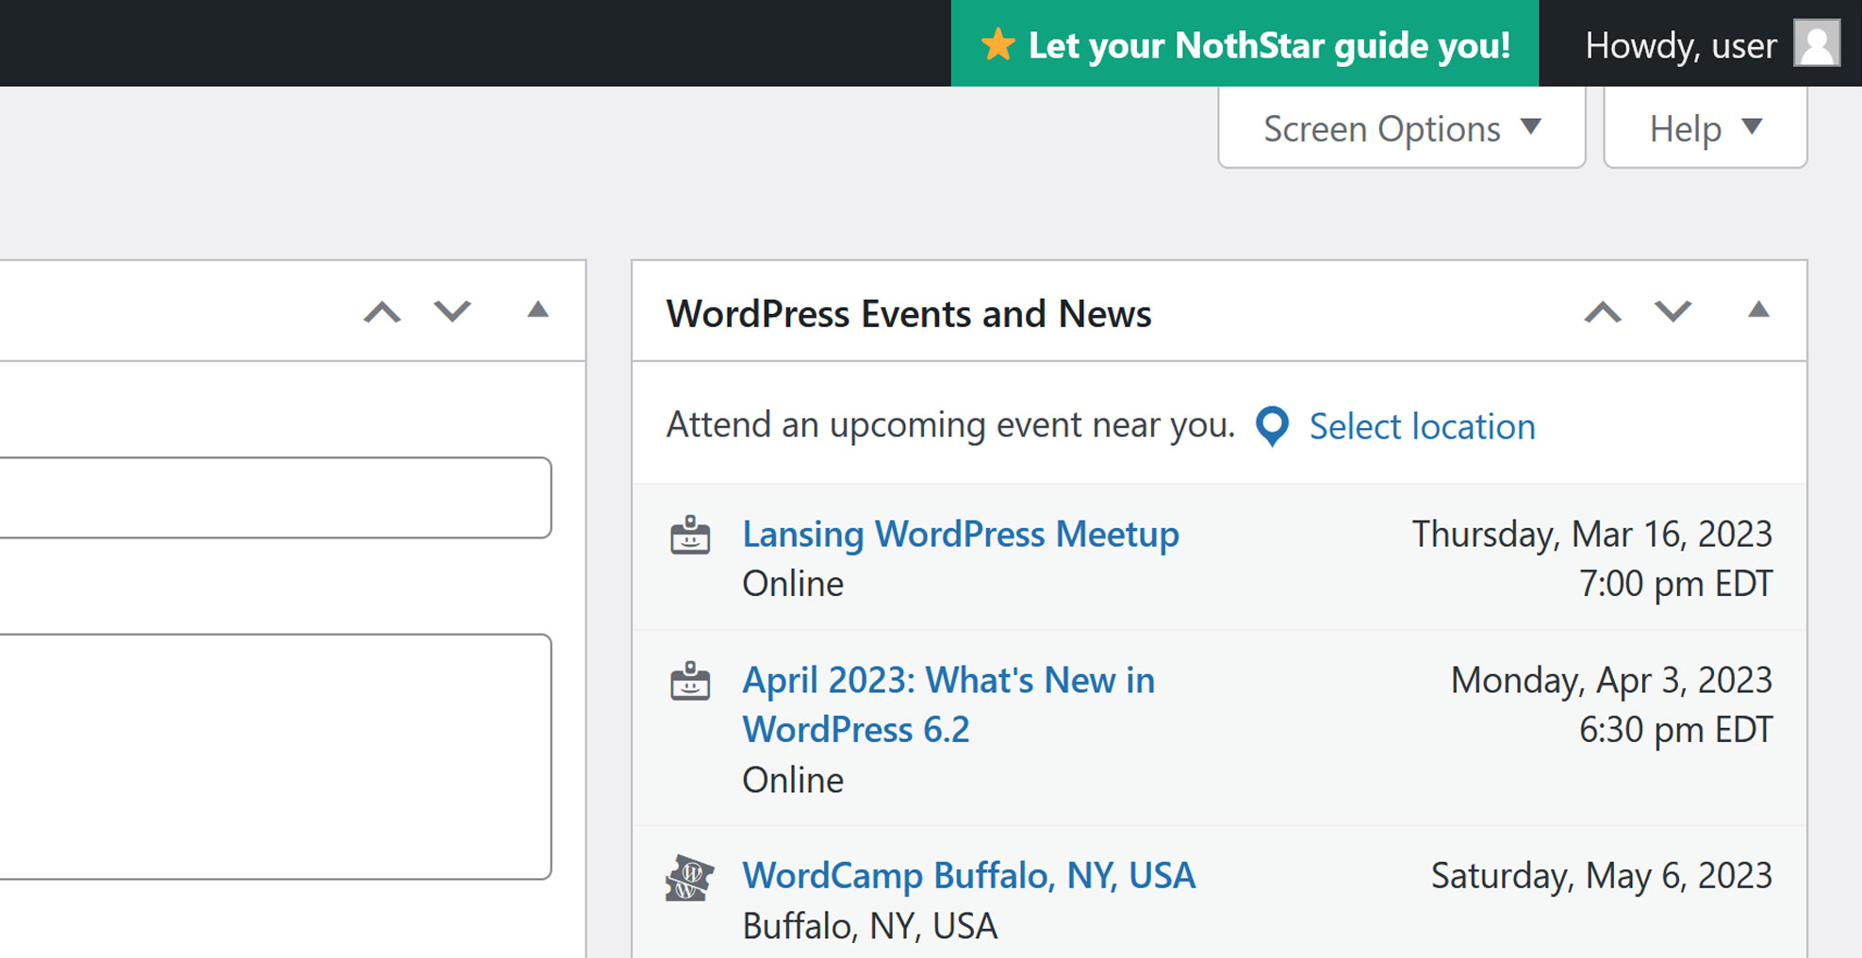Move the left panel up

pyautogui.click(x=382, y=312)
